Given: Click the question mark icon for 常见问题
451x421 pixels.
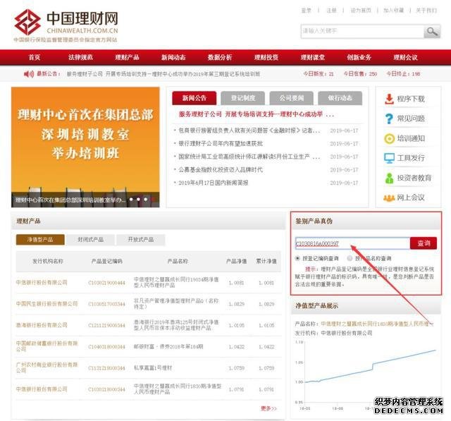Looking at the screenshot, I should click(389, 118).
